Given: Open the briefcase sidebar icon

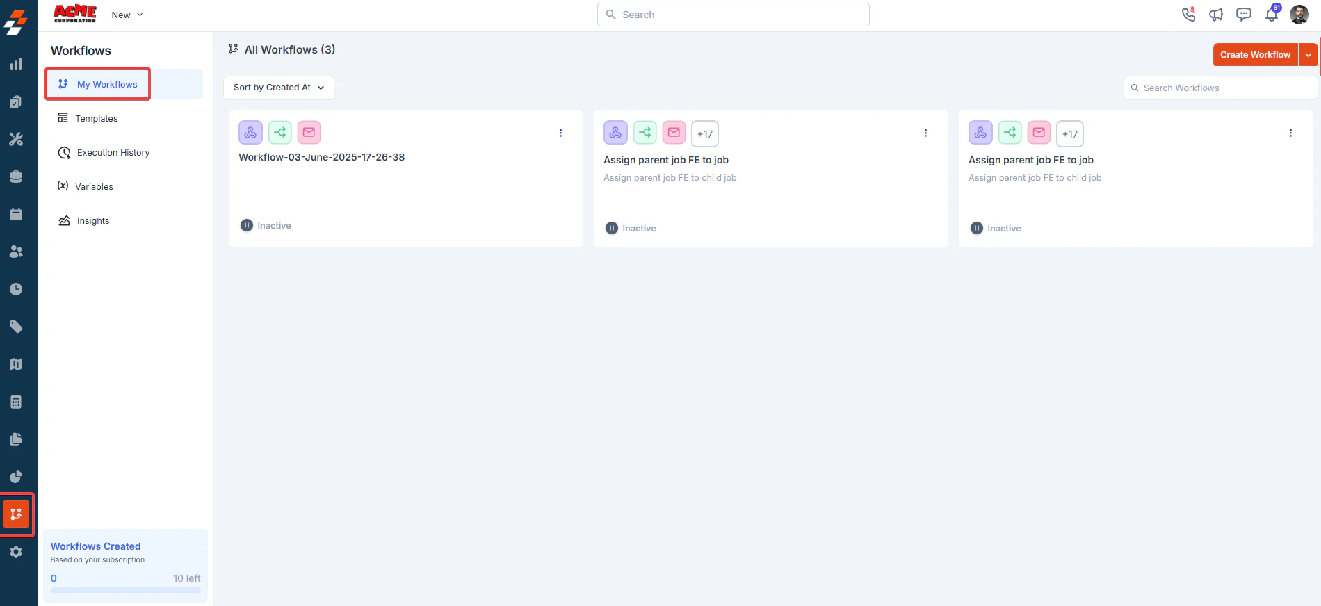Looking at the screenshot, I should pyautogui.click(x=16, y=177).
